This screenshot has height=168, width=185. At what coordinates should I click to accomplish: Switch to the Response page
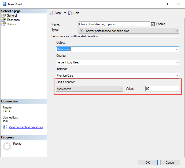tap(13, 20)
